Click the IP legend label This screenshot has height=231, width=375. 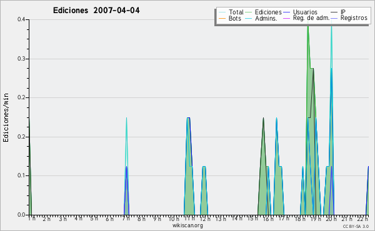click(x=343, y=12)
